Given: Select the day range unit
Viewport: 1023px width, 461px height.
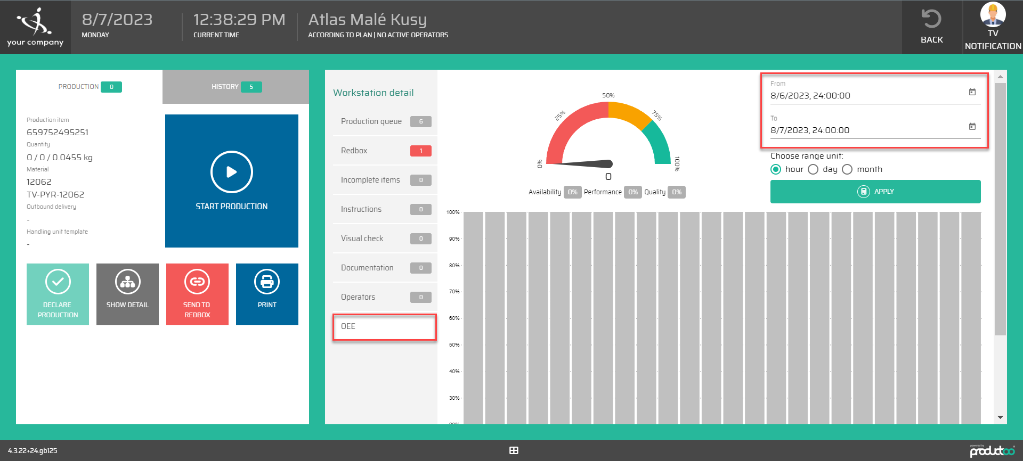Looking at the screenshot, I should [x=814, y=169].
